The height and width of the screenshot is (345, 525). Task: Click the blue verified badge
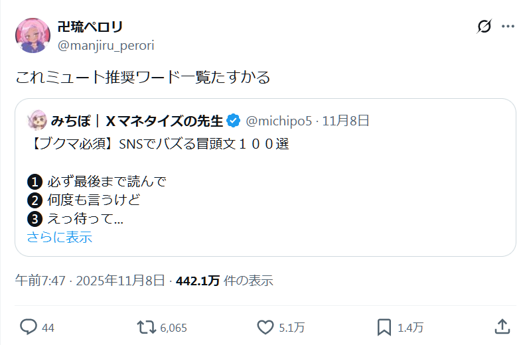tap(233, 121)
